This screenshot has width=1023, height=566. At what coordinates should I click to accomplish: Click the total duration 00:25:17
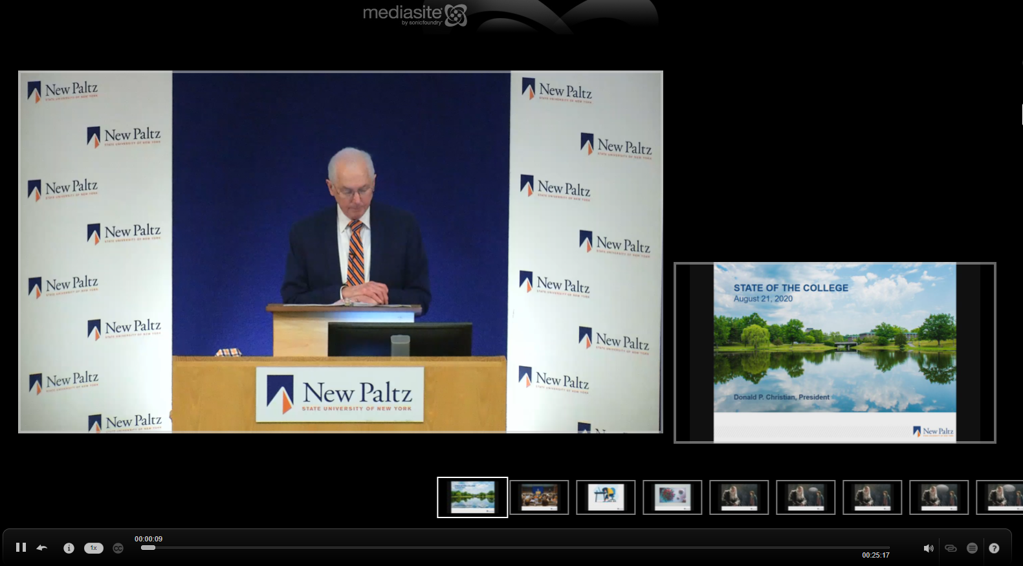[875, 555]
